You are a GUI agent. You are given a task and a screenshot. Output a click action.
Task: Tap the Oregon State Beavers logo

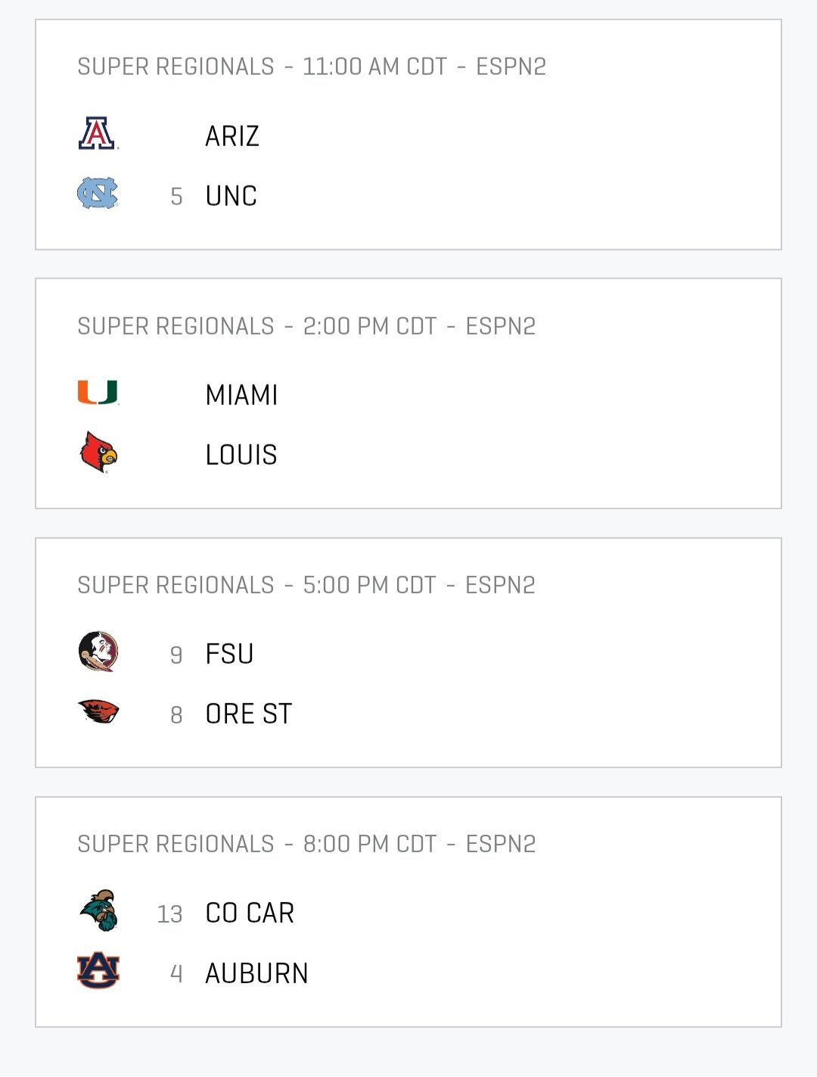click(x=98, y=711)
